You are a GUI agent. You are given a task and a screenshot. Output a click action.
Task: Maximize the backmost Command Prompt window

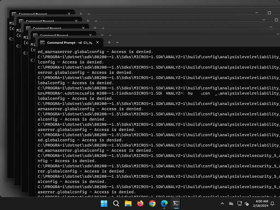click(x=269, y=13)
